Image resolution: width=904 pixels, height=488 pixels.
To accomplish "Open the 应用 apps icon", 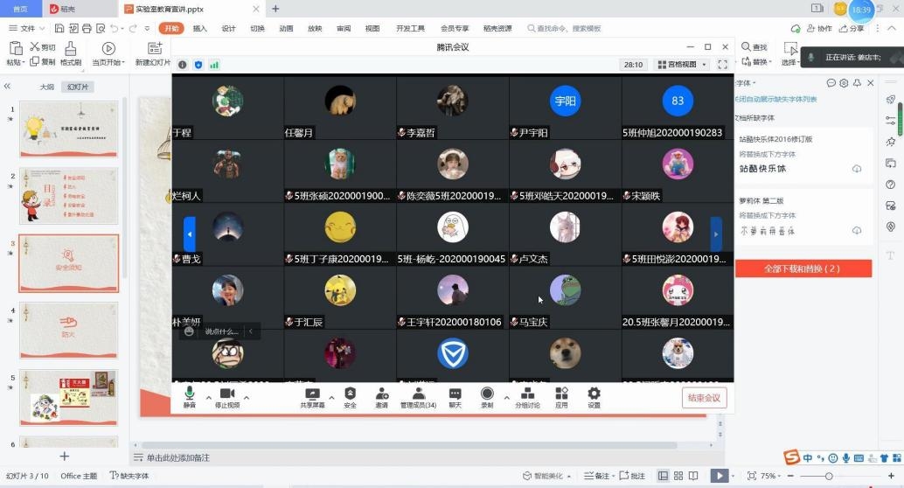I will (562, 396).
